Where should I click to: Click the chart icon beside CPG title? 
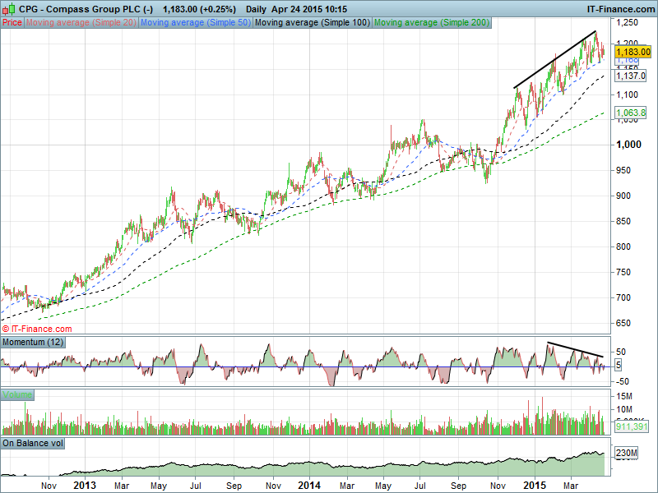pos(7,8)
